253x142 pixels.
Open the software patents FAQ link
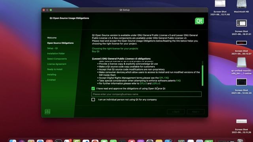(178, 80)
